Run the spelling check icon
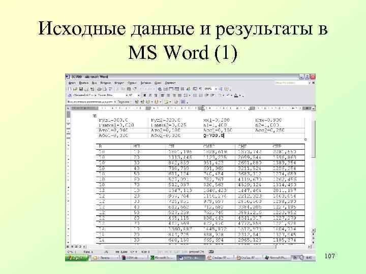This screenshot has width=366, height=274. click(110, 89)
